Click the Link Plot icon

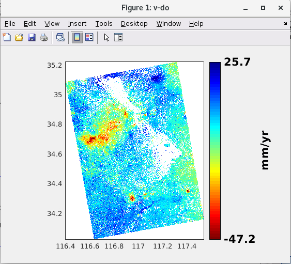pyautogui.click(x=60, y=37)
